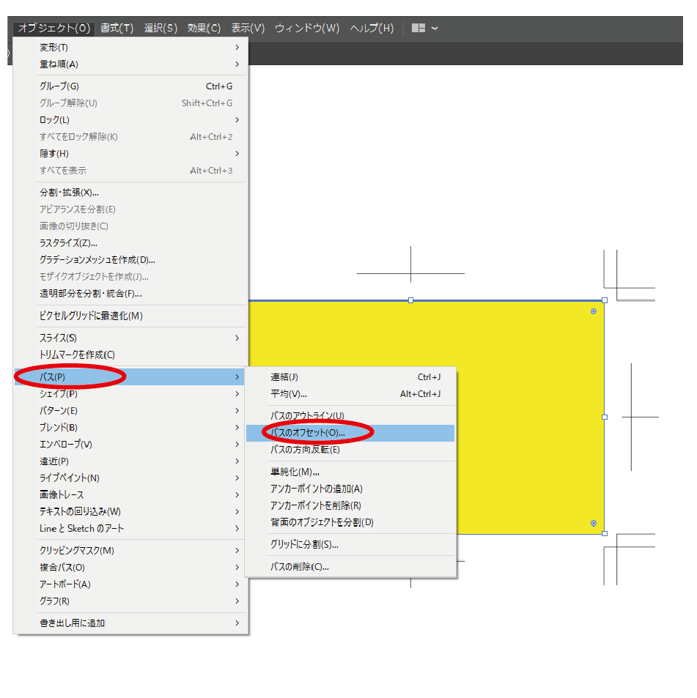Click the bottom-right corner handle of rectangle

point(605,533)
